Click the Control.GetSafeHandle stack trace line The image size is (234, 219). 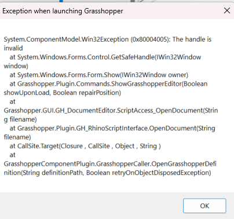pos(105,57)
